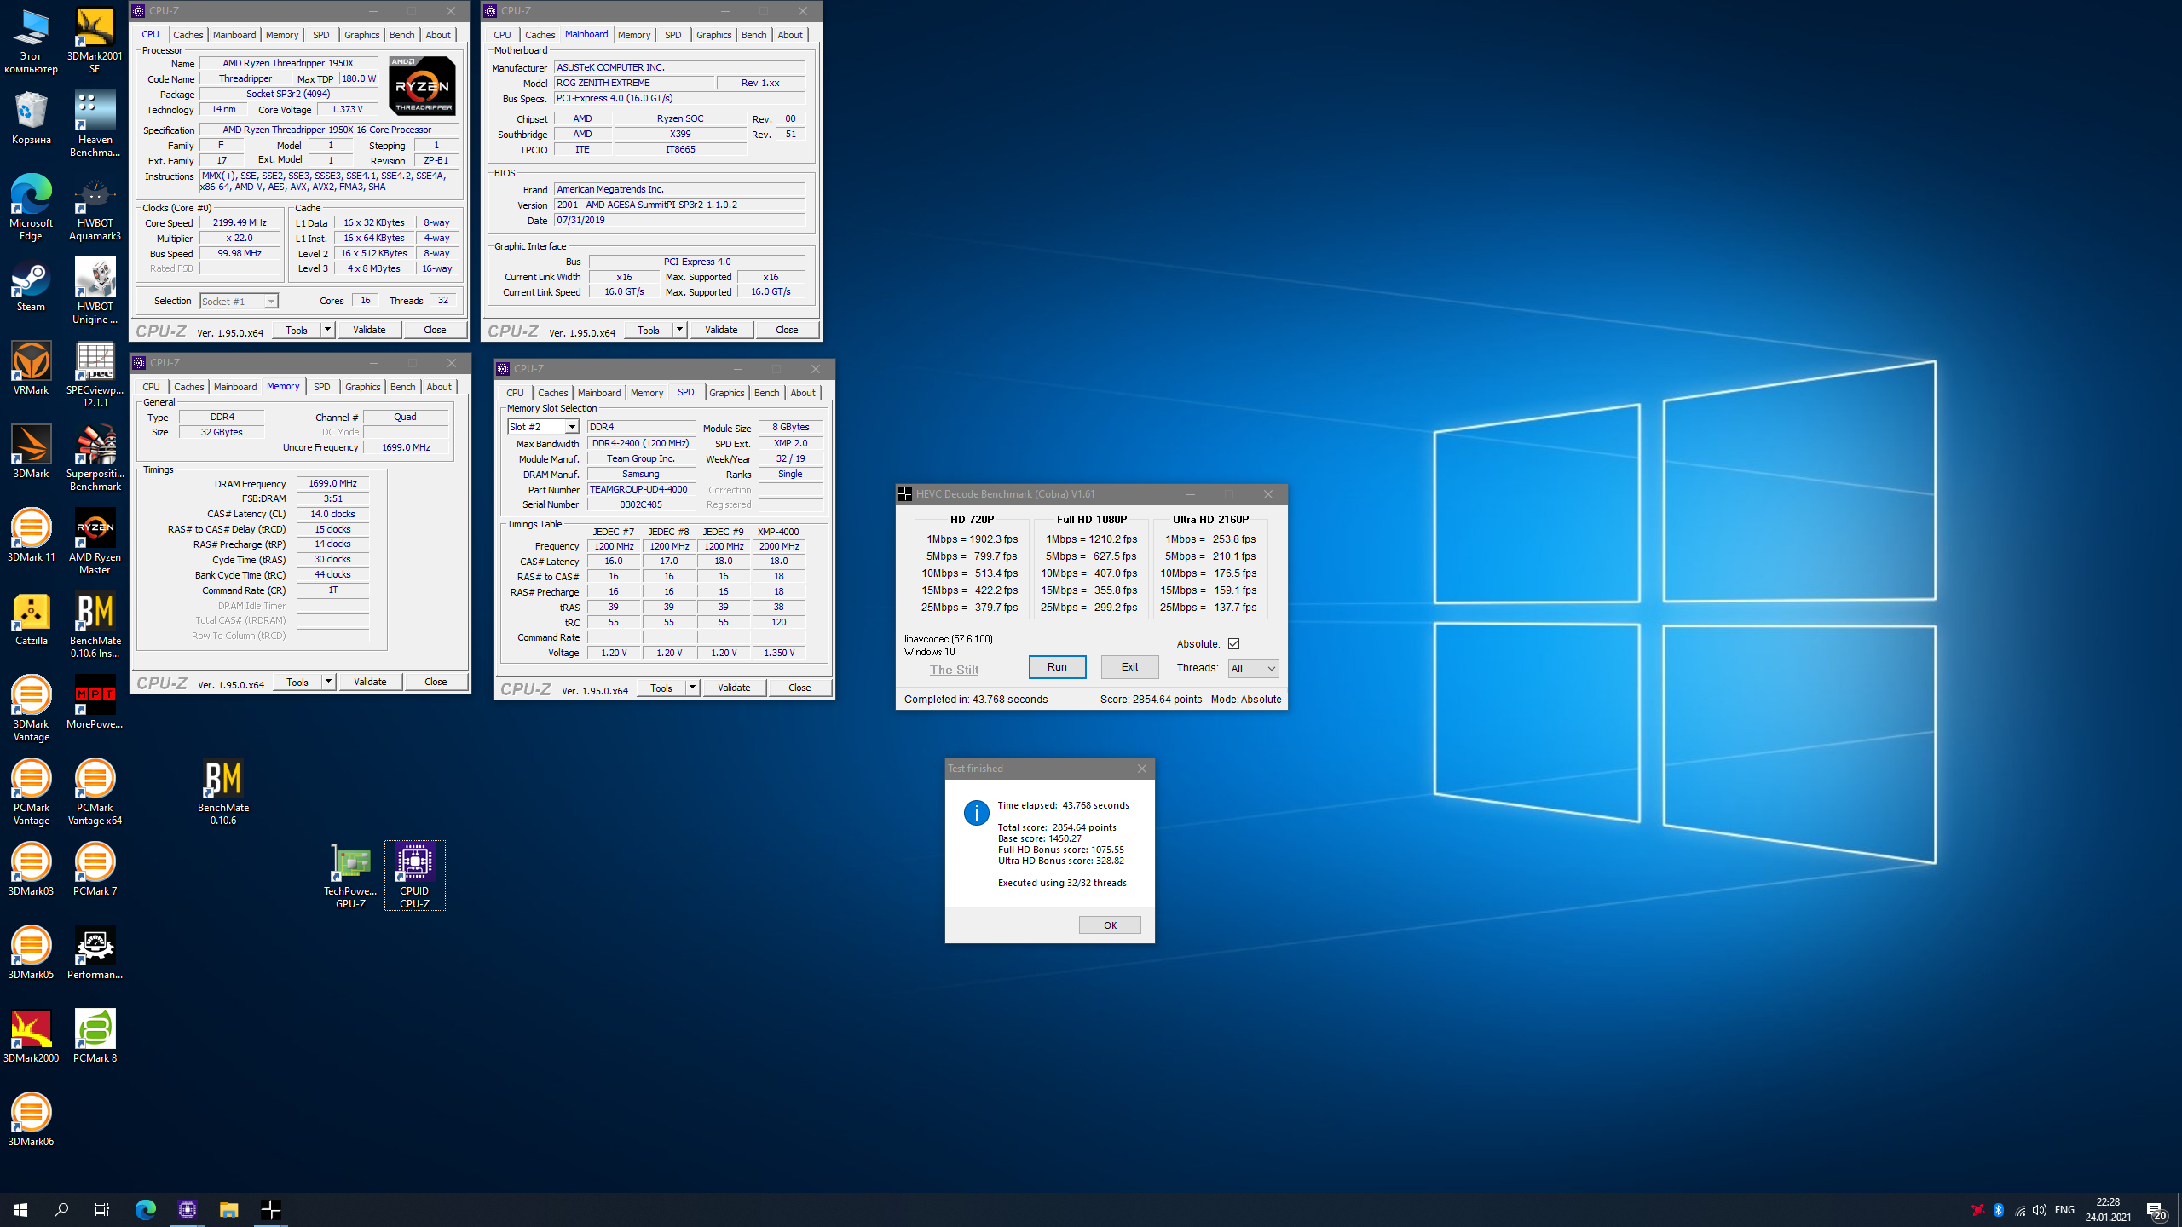Select Memory tab in the SPD window
2182x1227 pixels.
coord(646,393)
